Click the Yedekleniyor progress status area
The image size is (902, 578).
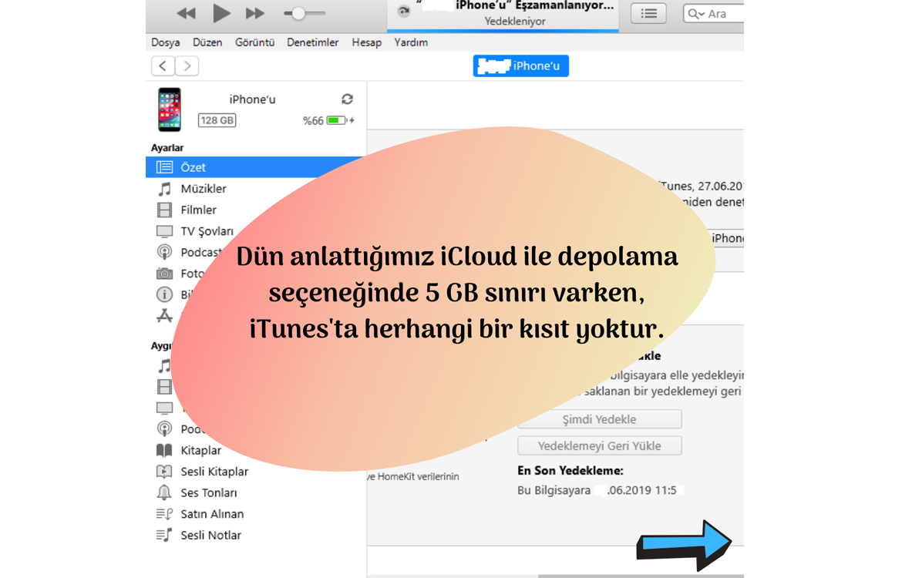(x=515, y=22)
